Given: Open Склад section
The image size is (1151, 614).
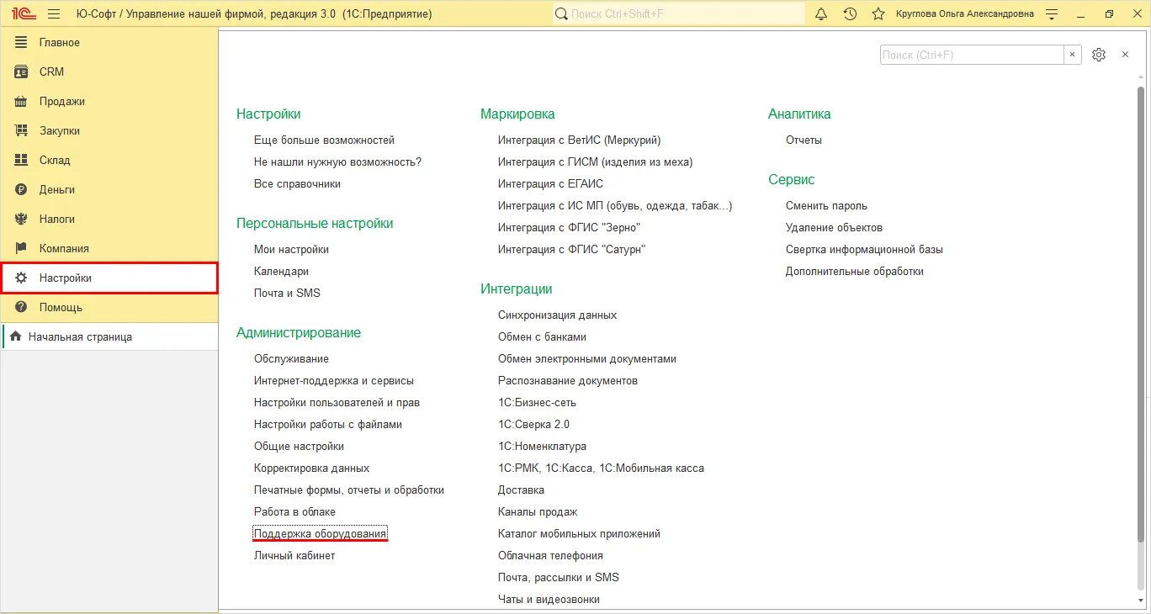Looking at the screenshot, I should 109,160.
